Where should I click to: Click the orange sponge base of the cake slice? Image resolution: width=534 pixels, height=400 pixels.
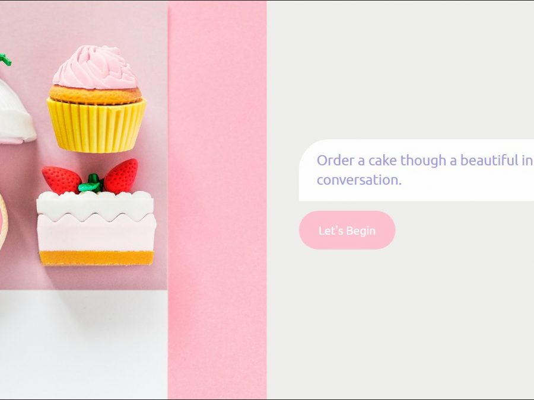tap(97, 258)
